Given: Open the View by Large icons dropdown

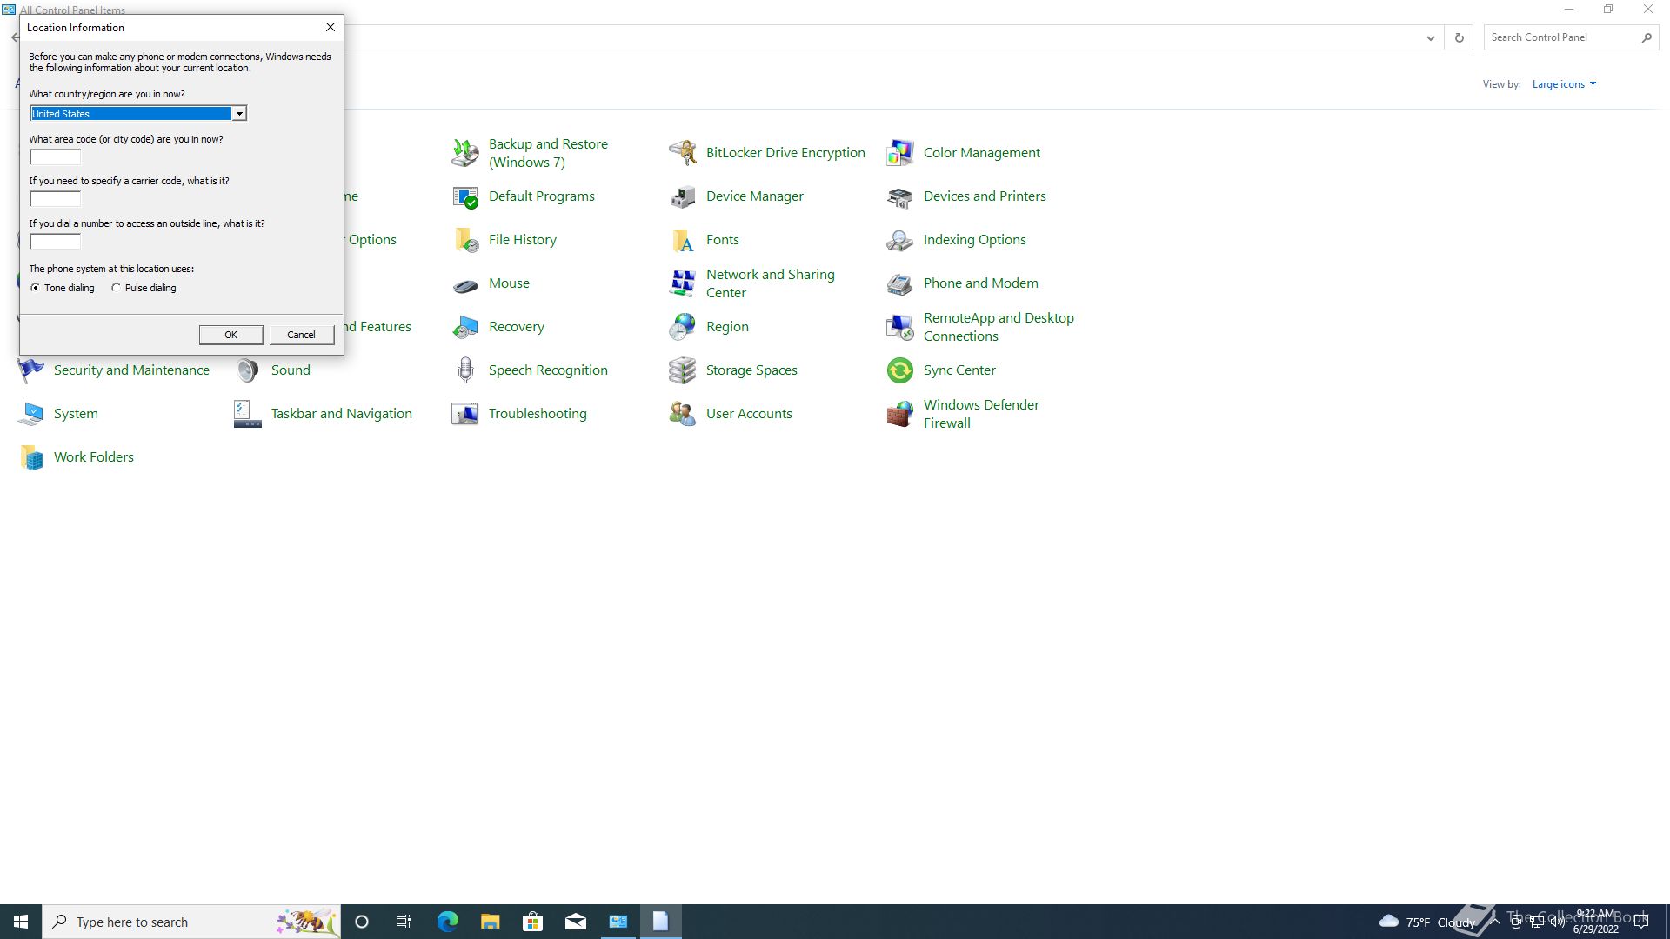Looking at the screenshot, I should (x=1563, y=84).
